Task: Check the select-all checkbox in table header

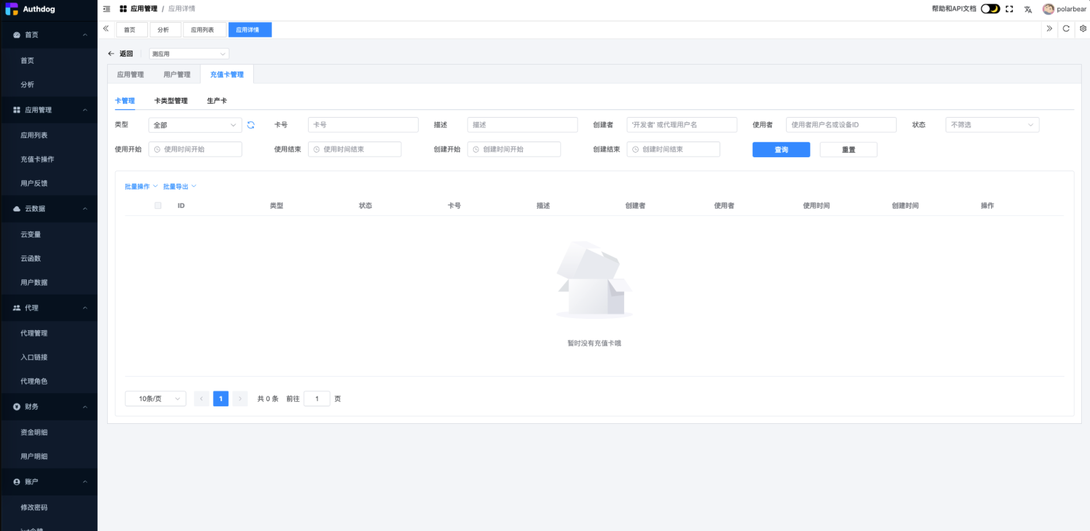Action: (158, 206)
